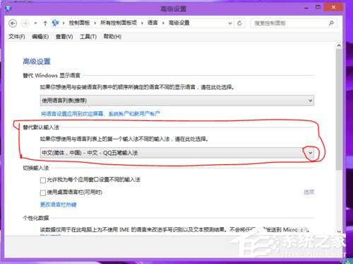353x264 pixels.
Task: Click the 高级设置 page heading
Action: (x=37, y=62)
